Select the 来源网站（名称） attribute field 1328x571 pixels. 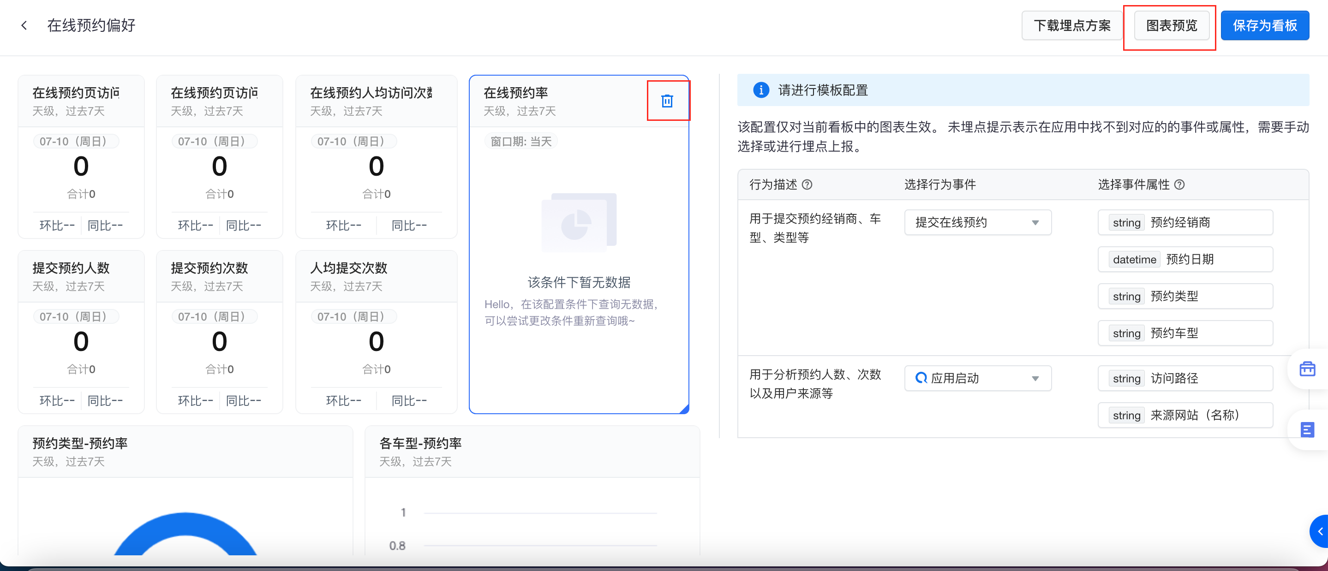tap(1184, 416)
